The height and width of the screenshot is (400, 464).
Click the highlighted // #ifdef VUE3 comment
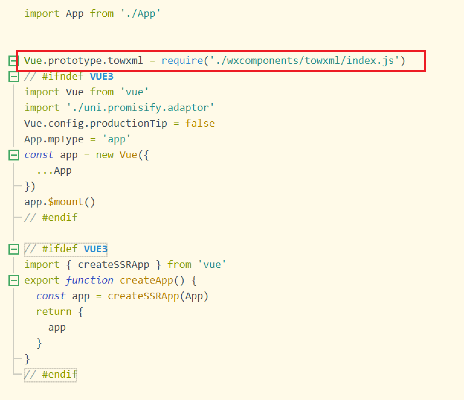[x=66, y=249]
